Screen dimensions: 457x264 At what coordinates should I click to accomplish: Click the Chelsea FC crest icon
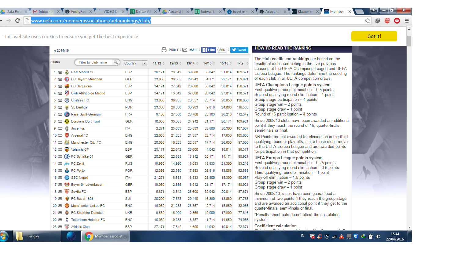[67, 100]
